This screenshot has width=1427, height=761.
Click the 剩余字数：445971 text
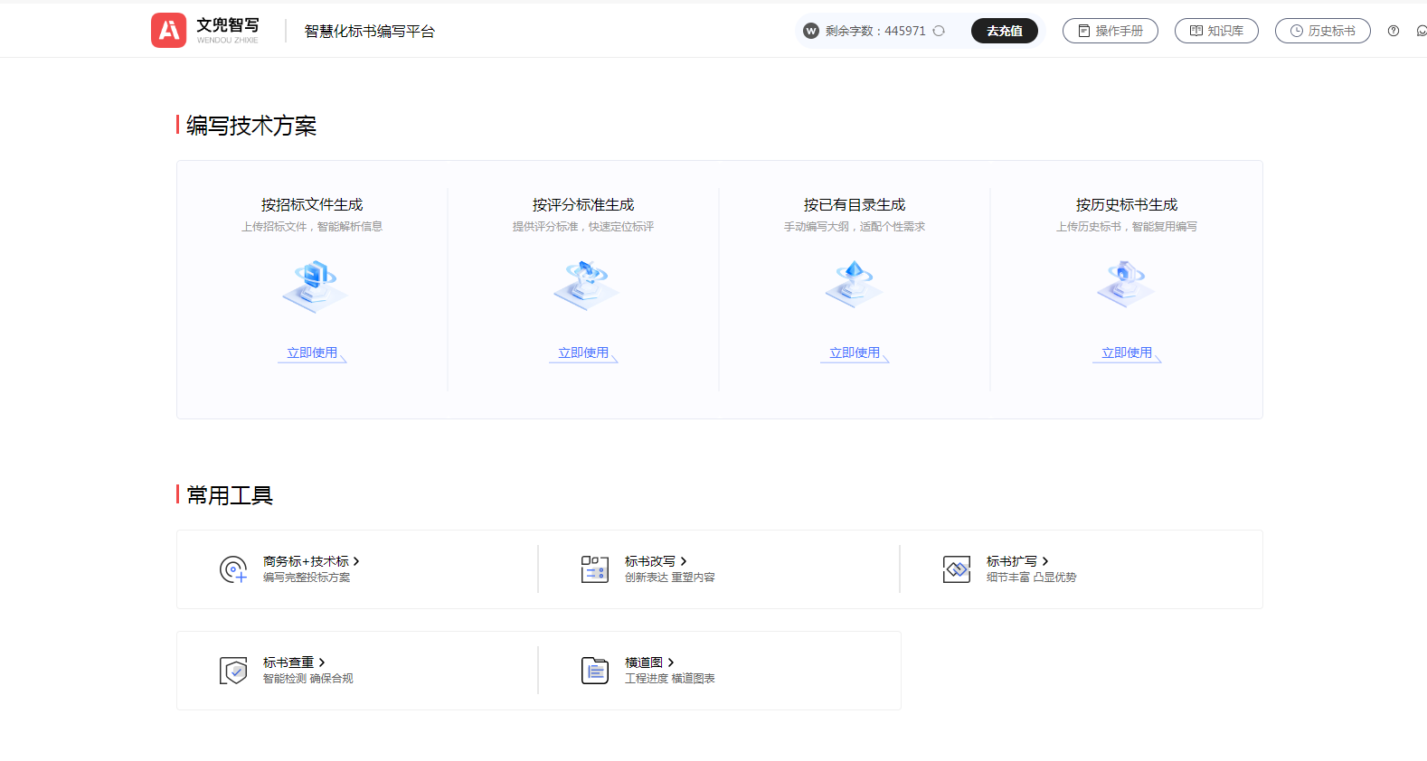coord(875,31)
